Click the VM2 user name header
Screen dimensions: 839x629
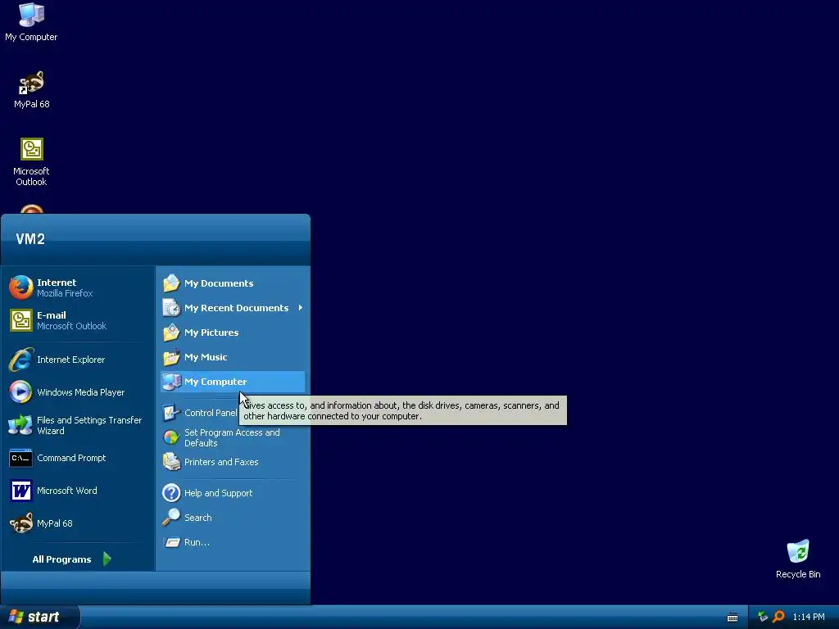(x=30, y=238)
